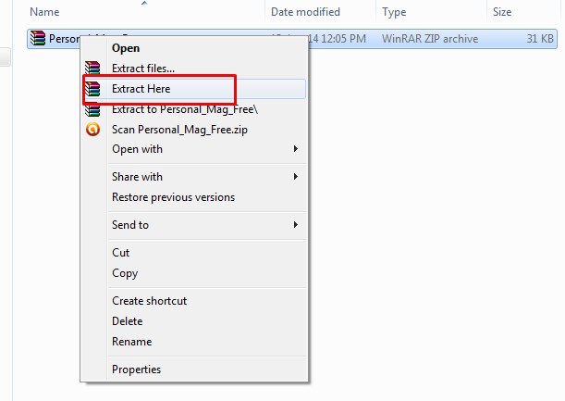Screen dimensions: 565x401
Task: Expand the Open with submenu arrow
Action: 296,149
